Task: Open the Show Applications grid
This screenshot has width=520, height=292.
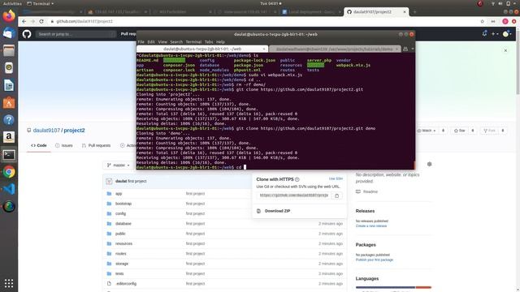Action: coord(9,283)
